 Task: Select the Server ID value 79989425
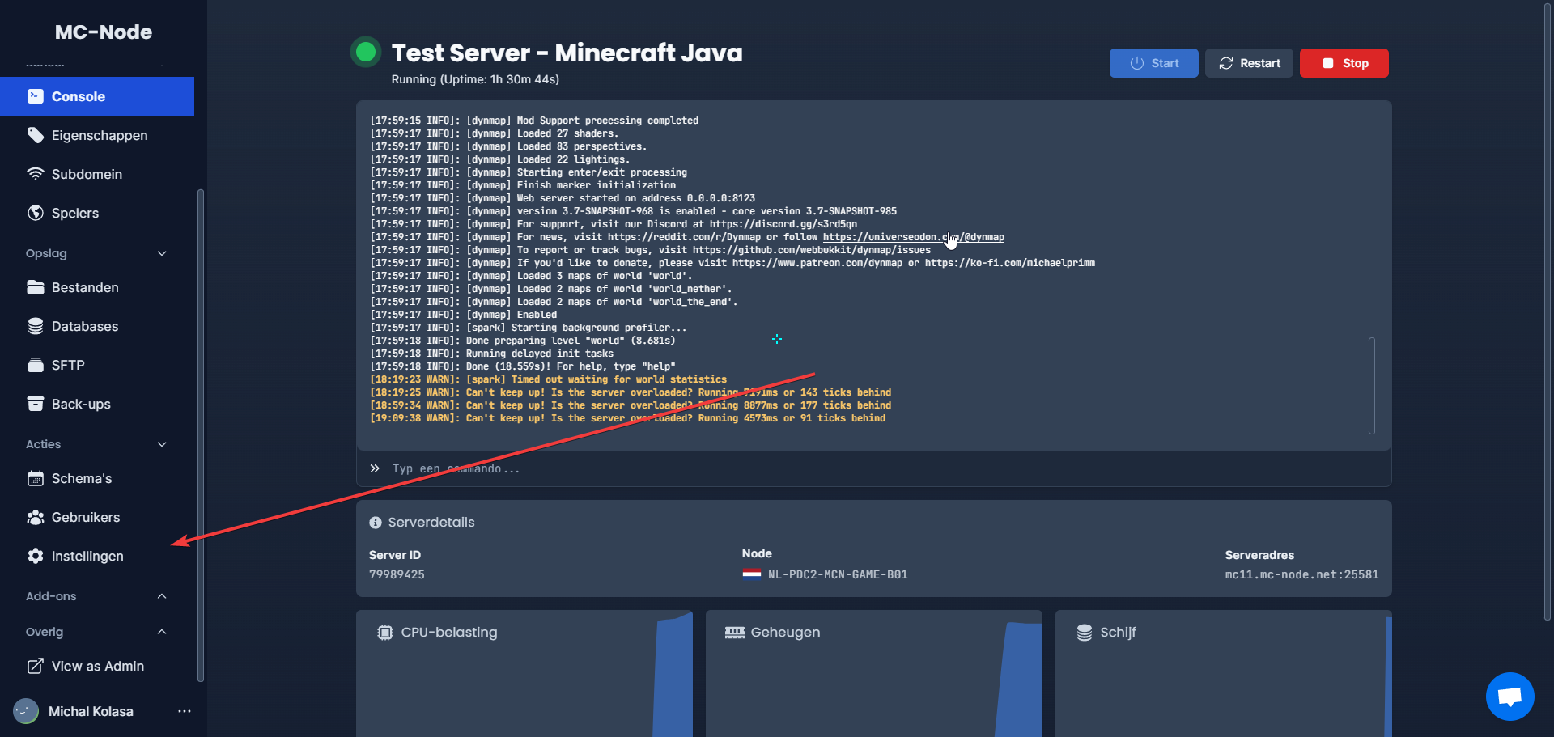(397, 574)
